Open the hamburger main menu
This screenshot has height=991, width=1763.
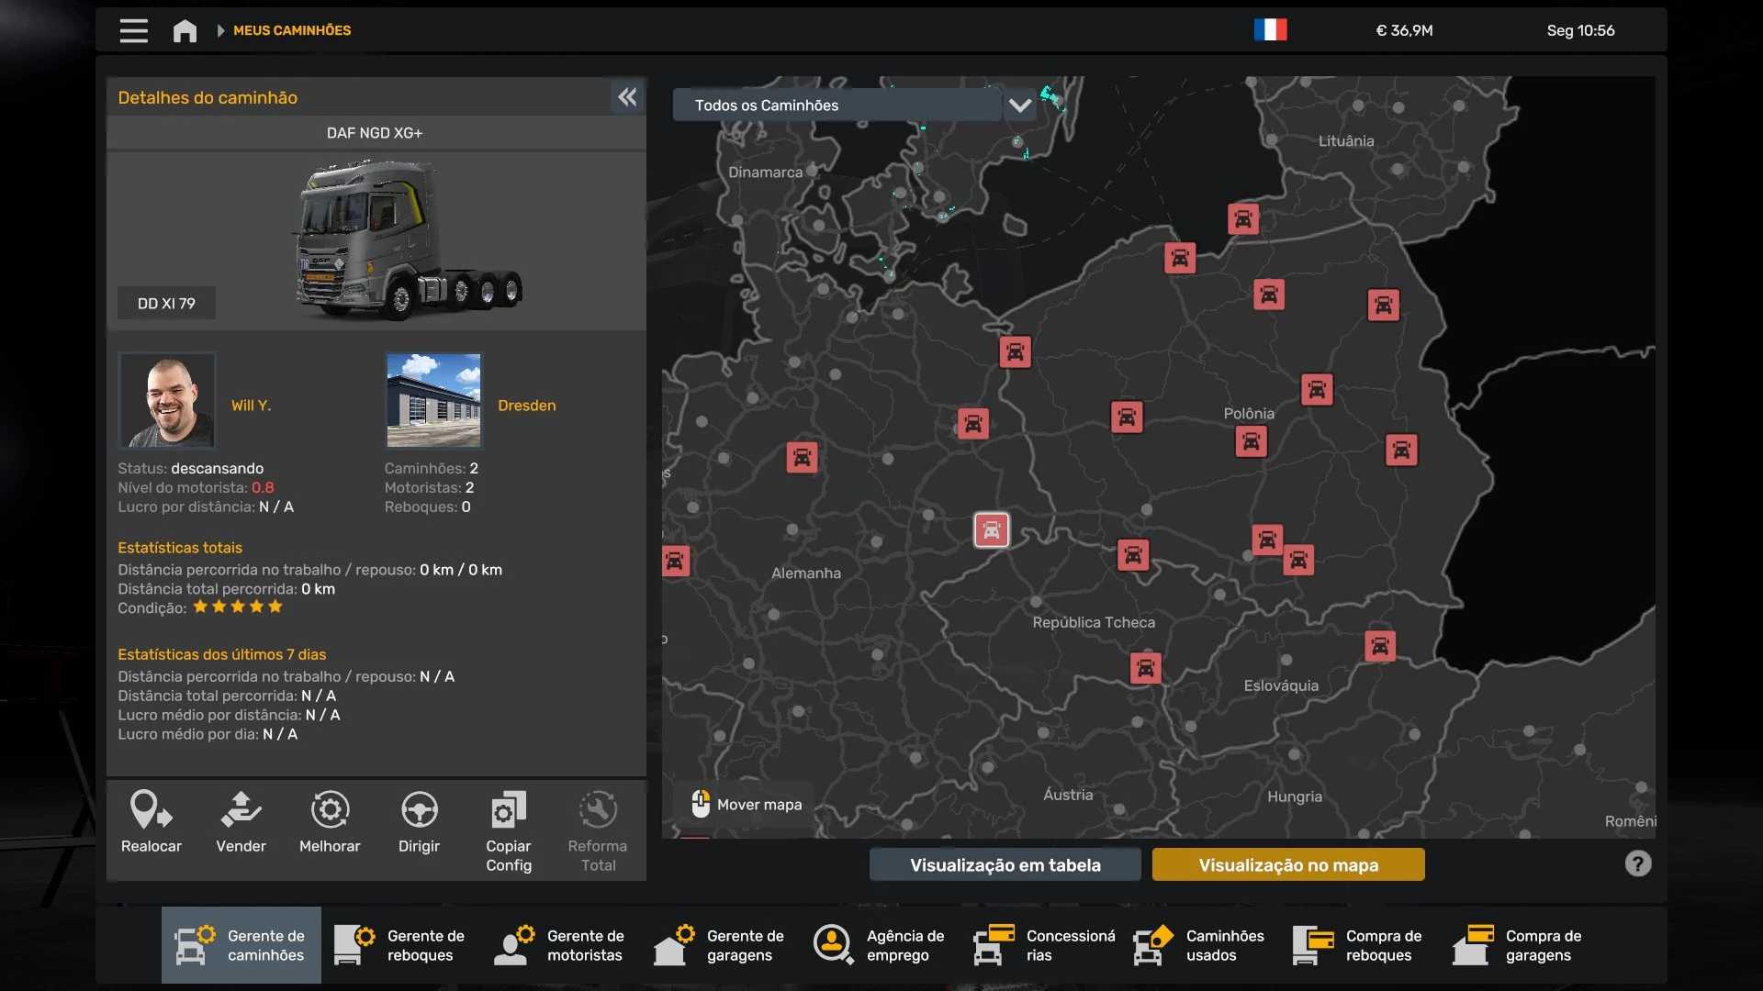point(133,30)
